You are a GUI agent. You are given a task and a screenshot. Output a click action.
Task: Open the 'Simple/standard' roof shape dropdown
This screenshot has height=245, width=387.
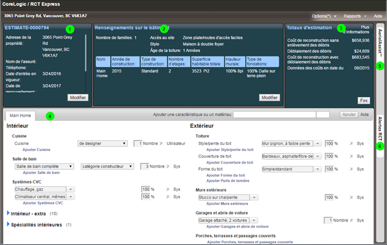click(x=318, y=169)
